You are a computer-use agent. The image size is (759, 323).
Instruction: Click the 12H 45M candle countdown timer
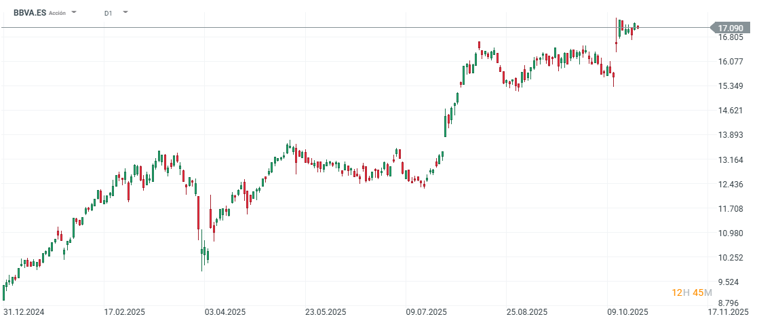click(692, 292)
